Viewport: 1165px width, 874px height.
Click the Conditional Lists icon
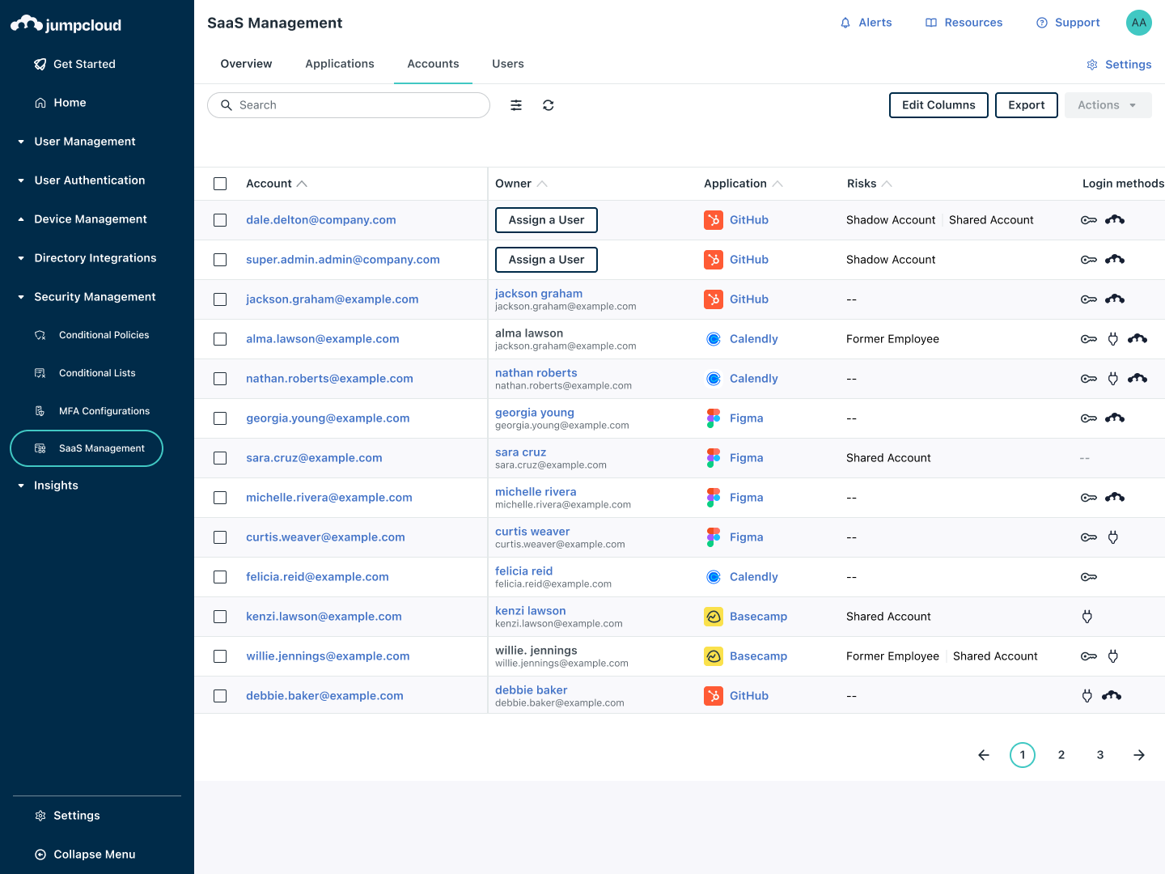tap(40, 373)
